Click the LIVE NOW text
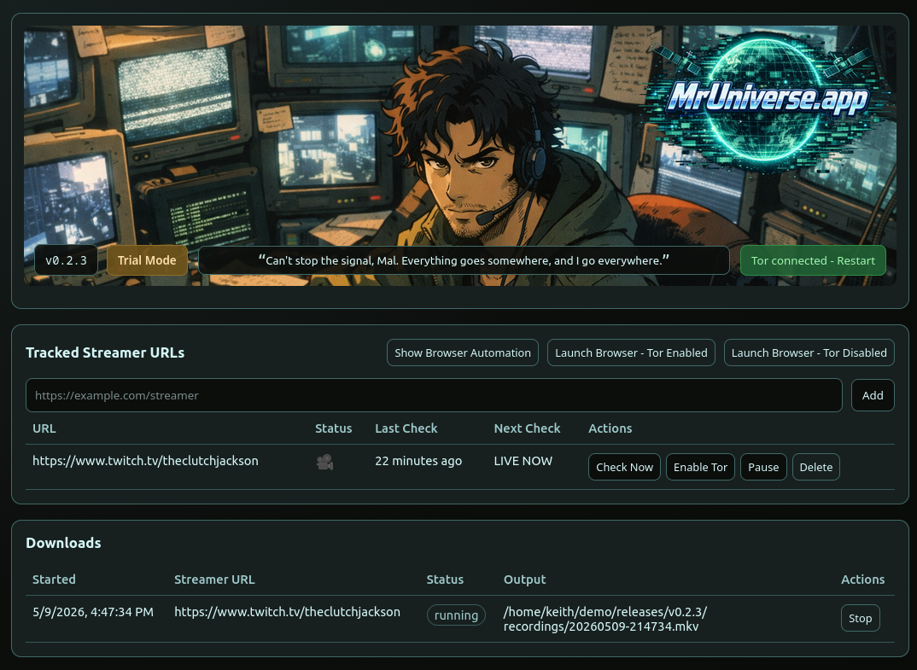The height and width of the screenshot is (670, 917). [x=523, y=461]
